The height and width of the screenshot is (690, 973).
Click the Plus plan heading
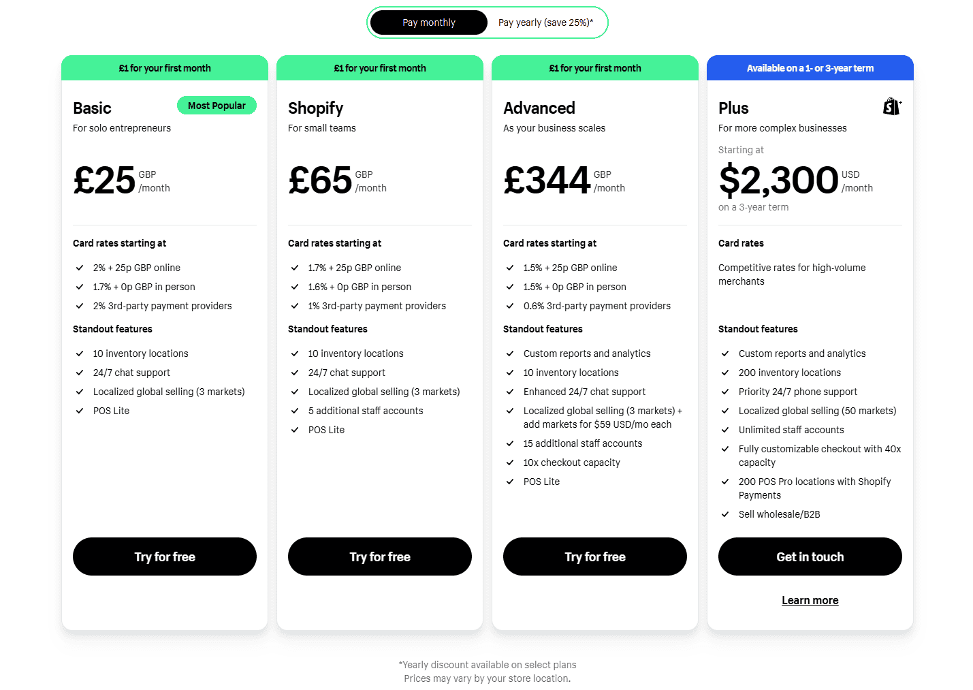pos(733,108)
